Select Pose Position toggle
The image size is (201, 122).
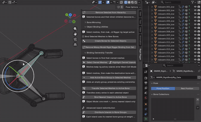(x=163, y=88)
